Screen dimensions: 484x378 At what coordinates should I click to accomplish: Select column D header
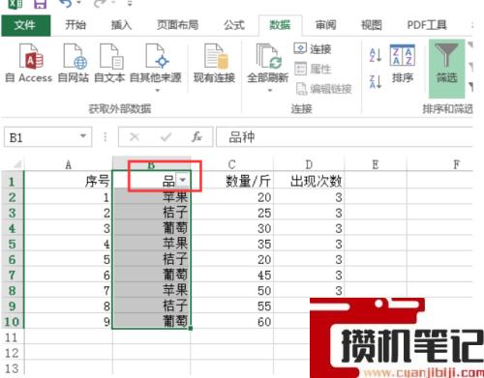point(309,164)
